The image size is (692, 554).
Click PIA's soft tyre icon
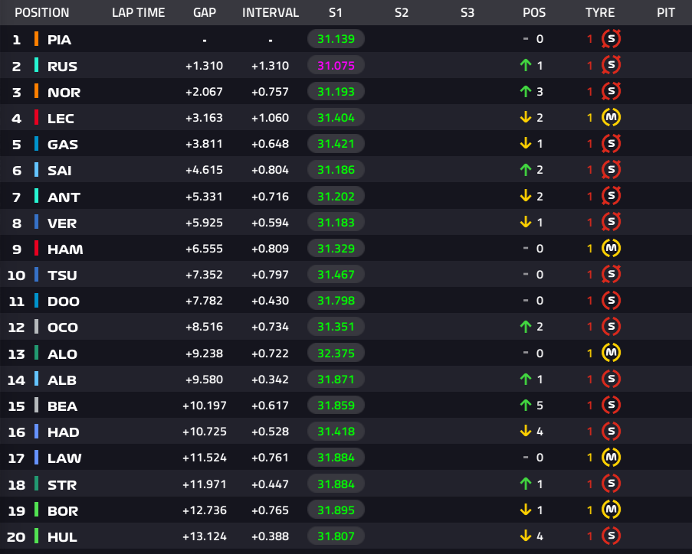(612, 39)
